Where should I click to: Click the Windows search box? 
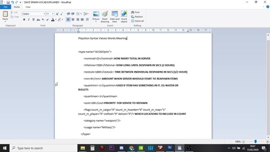(43, 148)
